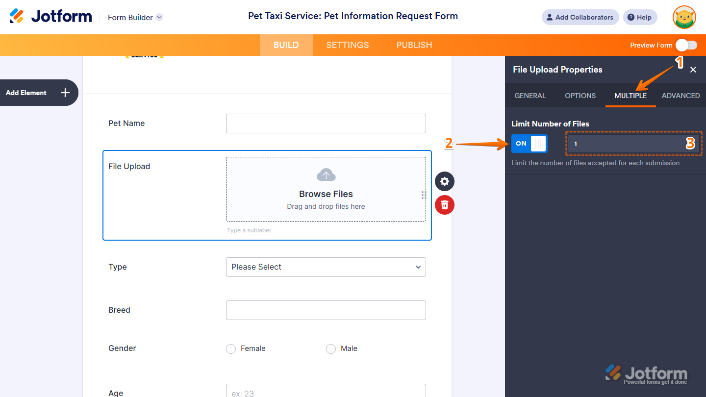706x397 pixels.
Task: Delete the File Upload field with the trash icon
Action: click(x=445, y=204)
